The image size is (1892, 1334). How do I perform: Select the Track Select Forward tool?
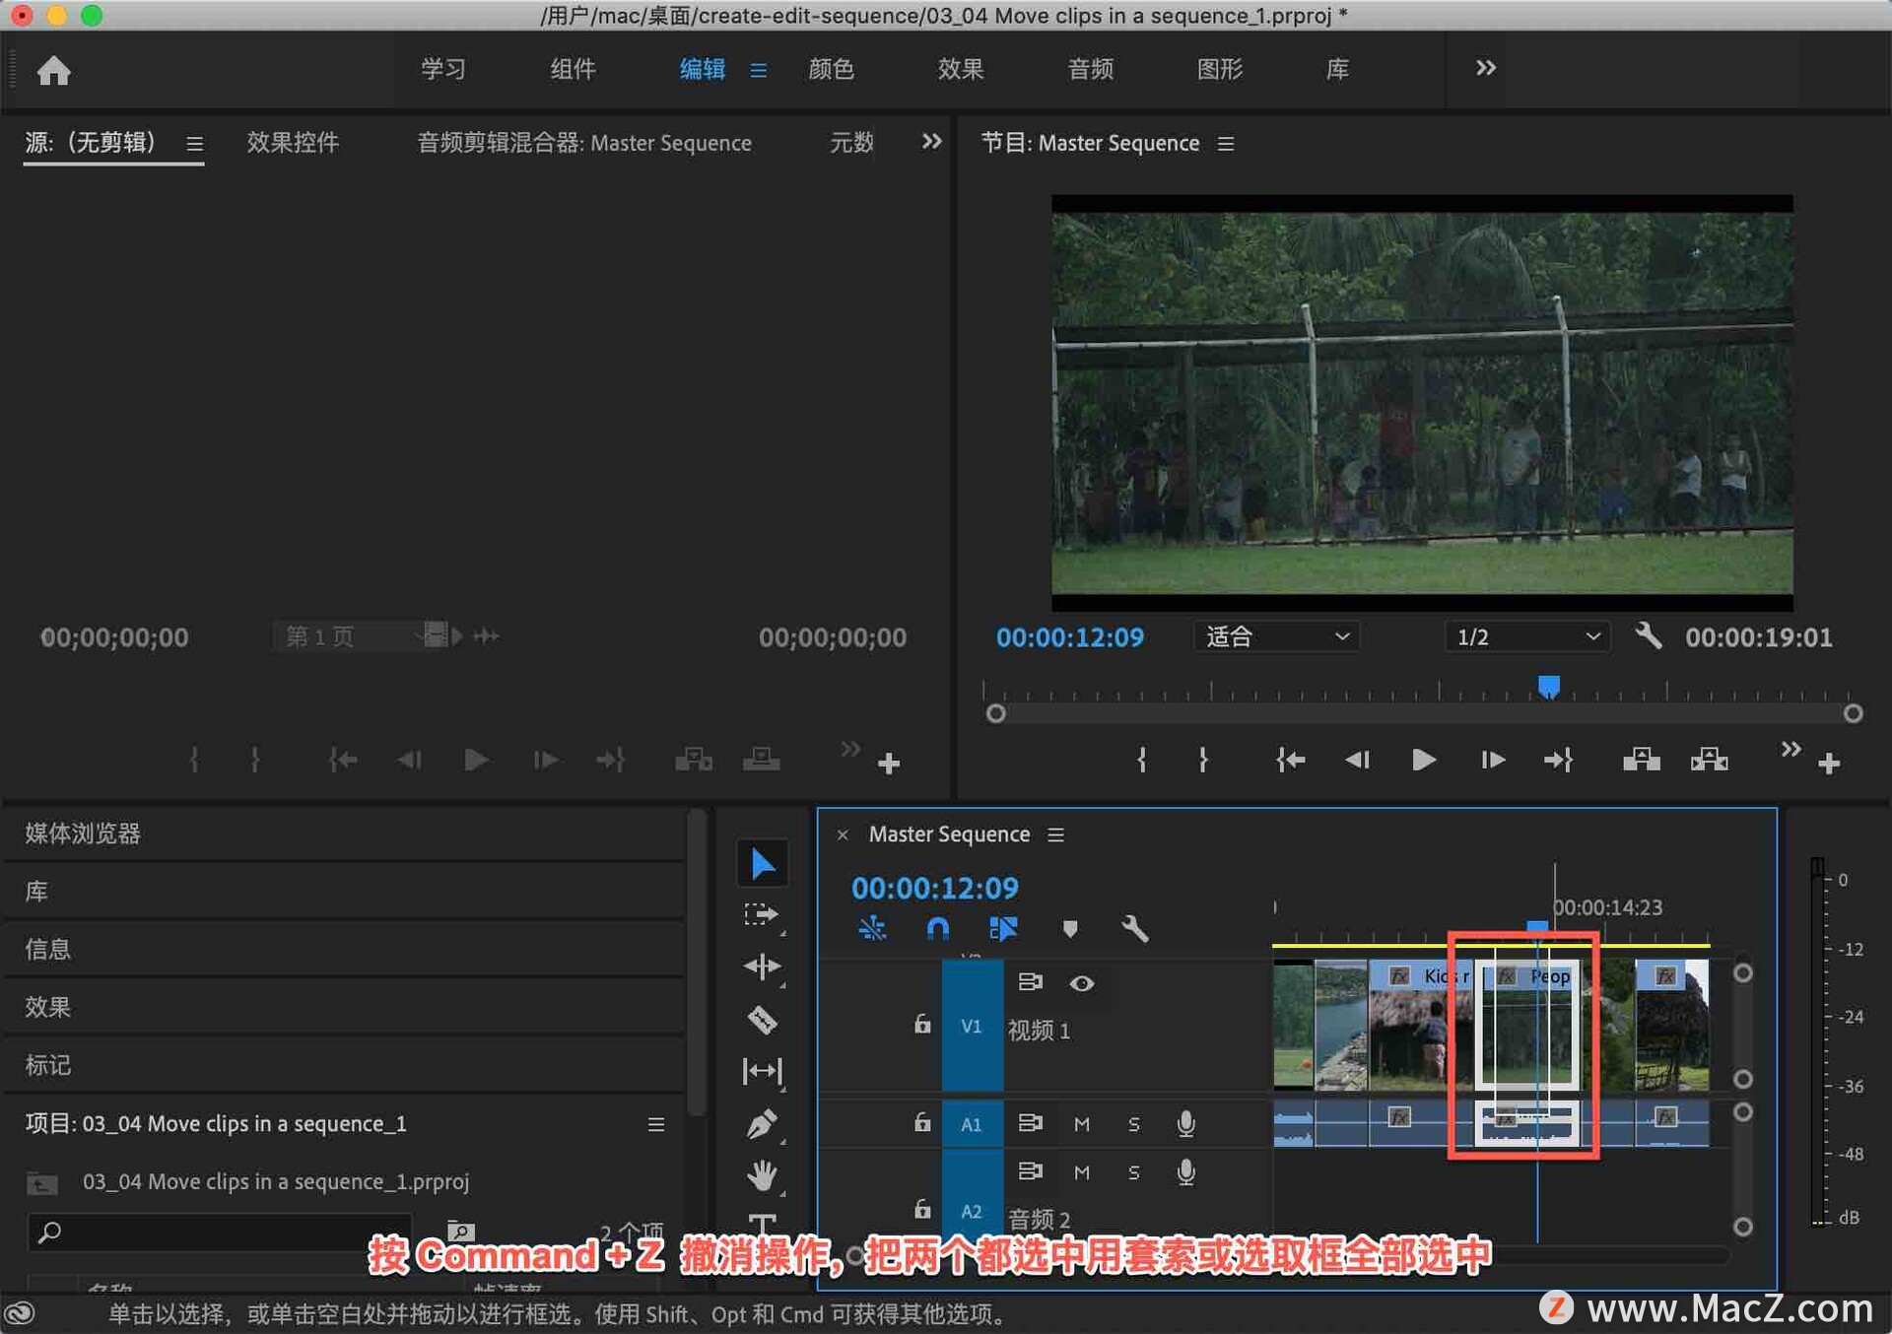coord(761,915)
